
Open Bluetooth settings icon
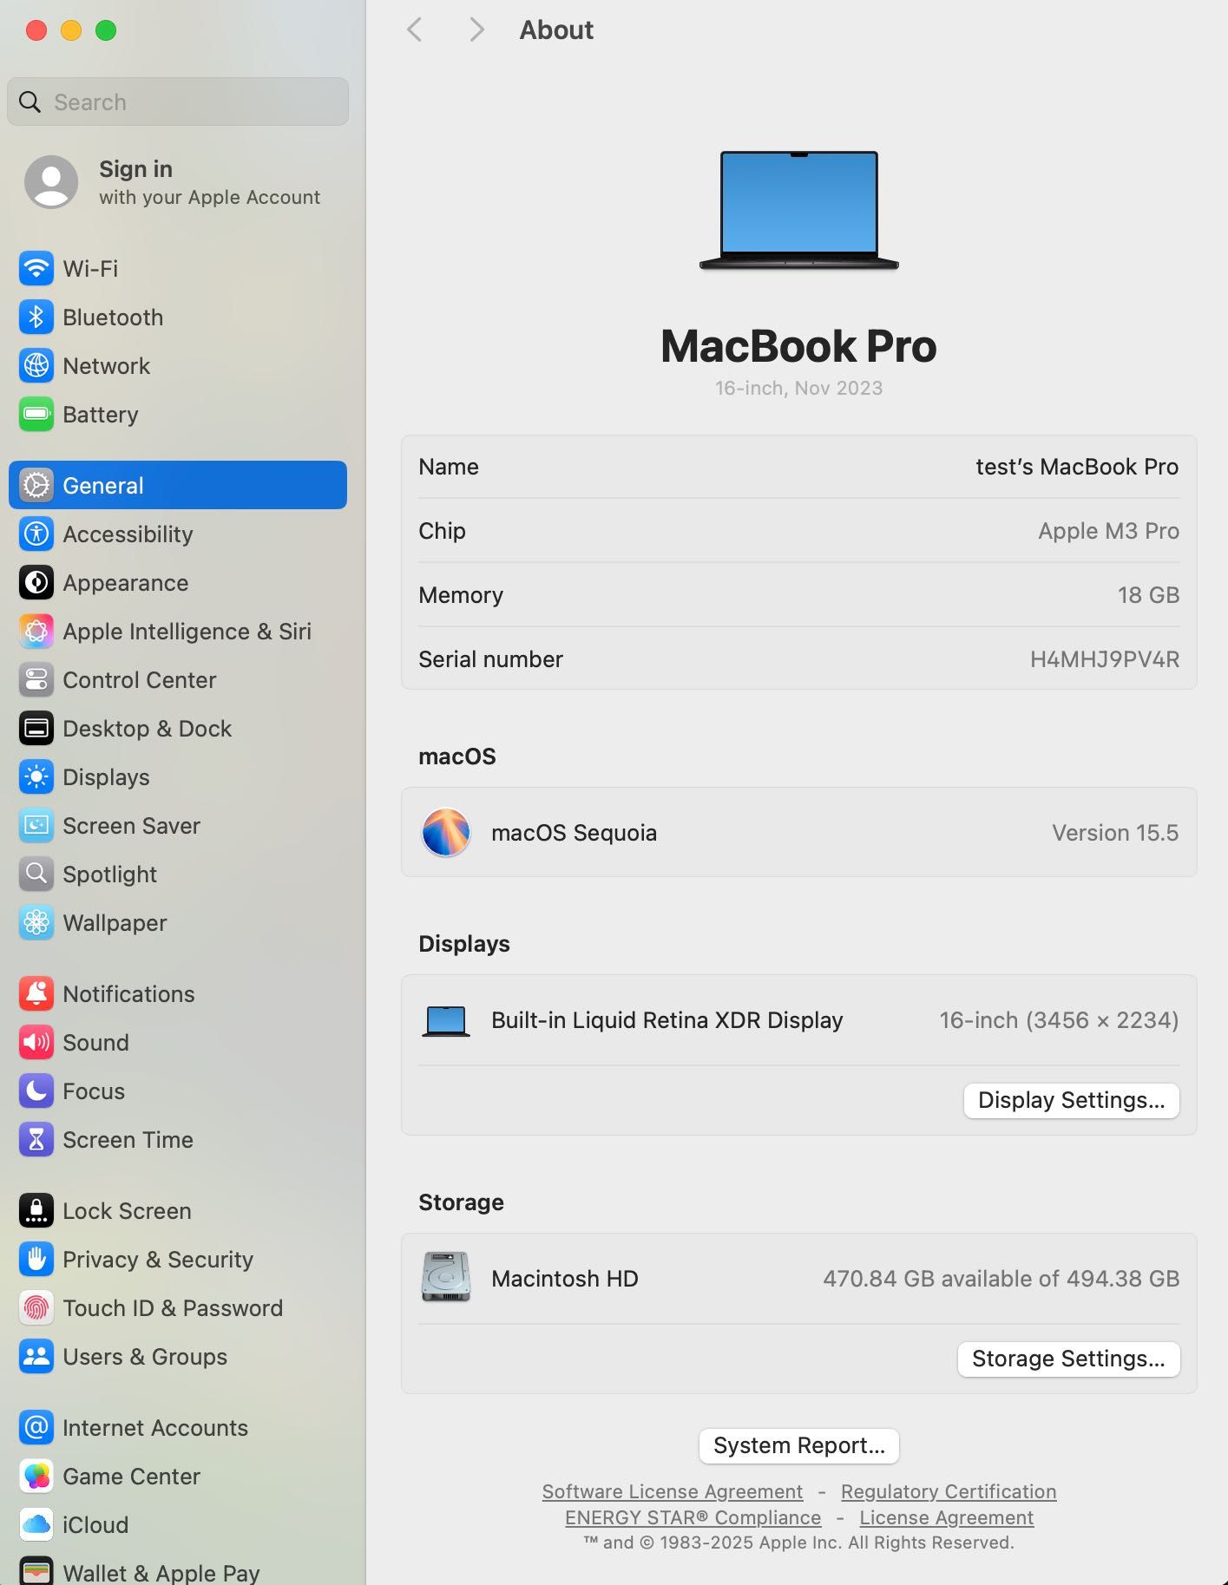[36, 317]
